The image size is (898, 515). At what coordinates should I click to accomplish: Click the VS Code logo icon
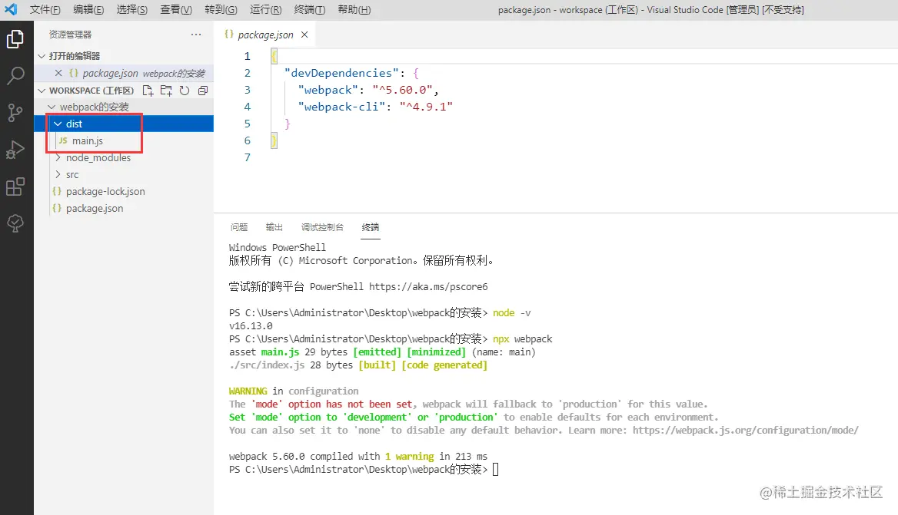coord(10,9)
